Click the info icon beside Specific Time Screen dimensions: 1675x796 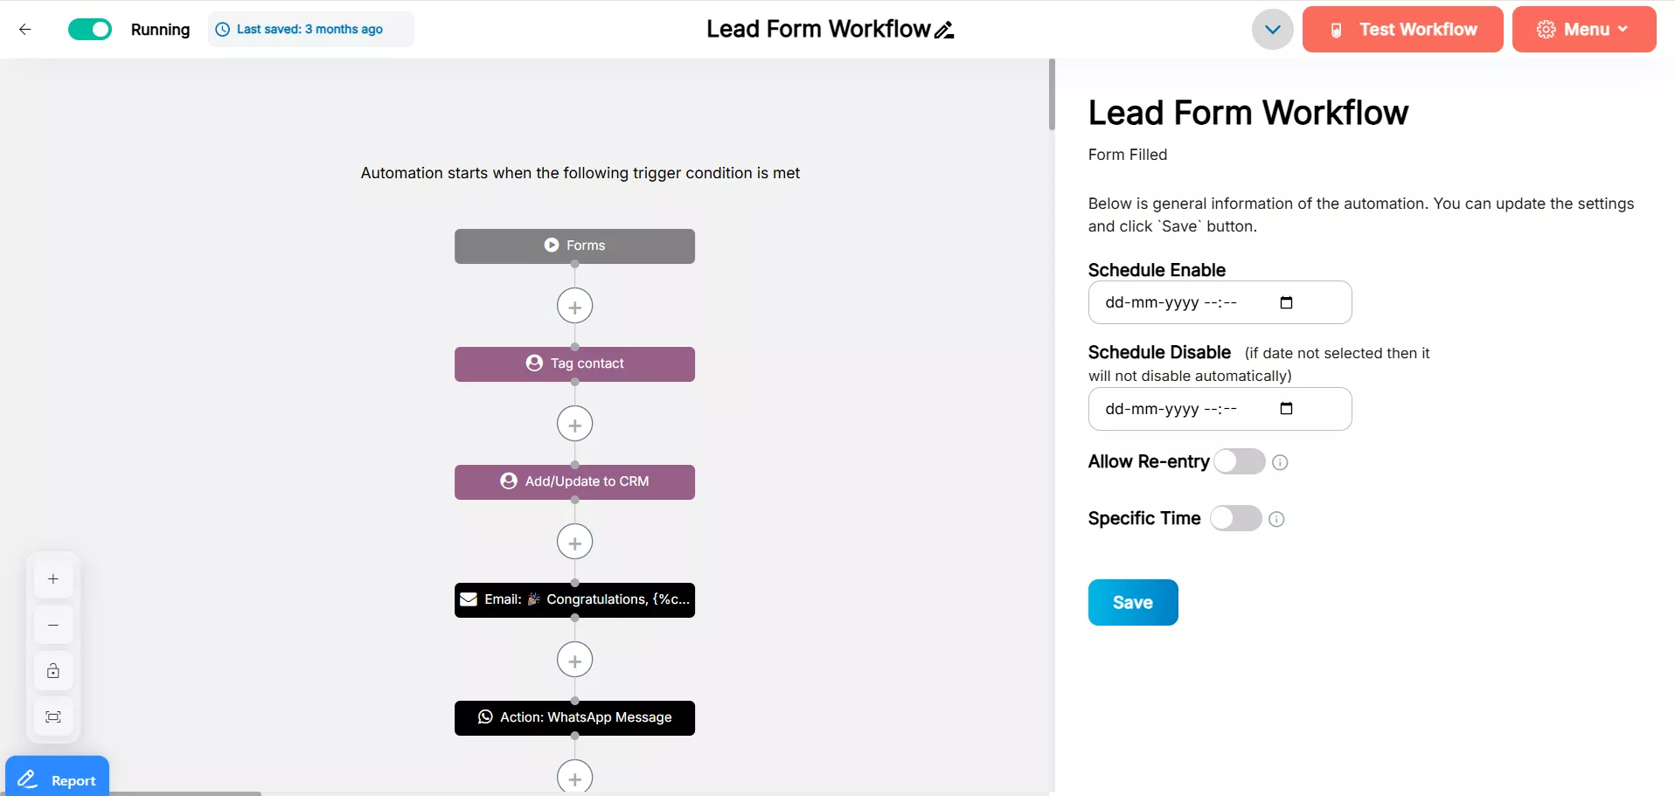[x=1276, y=519]
